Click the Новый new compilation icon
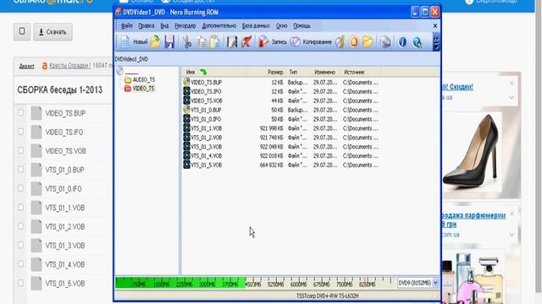Viewport: 542px width, 304px height. tap(125, 42)
